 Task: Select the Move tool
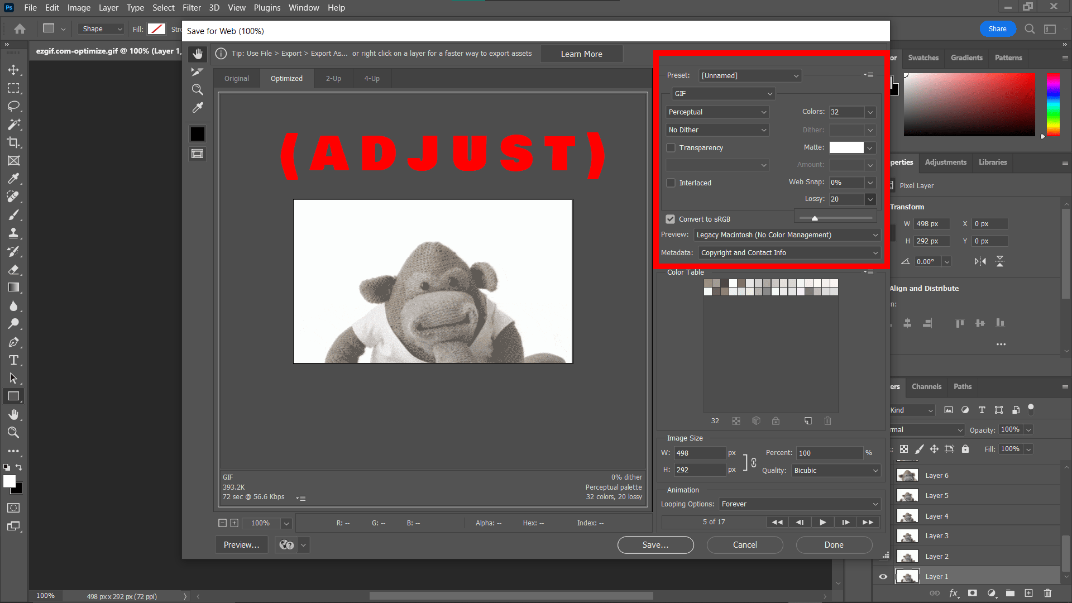[14, 70]
